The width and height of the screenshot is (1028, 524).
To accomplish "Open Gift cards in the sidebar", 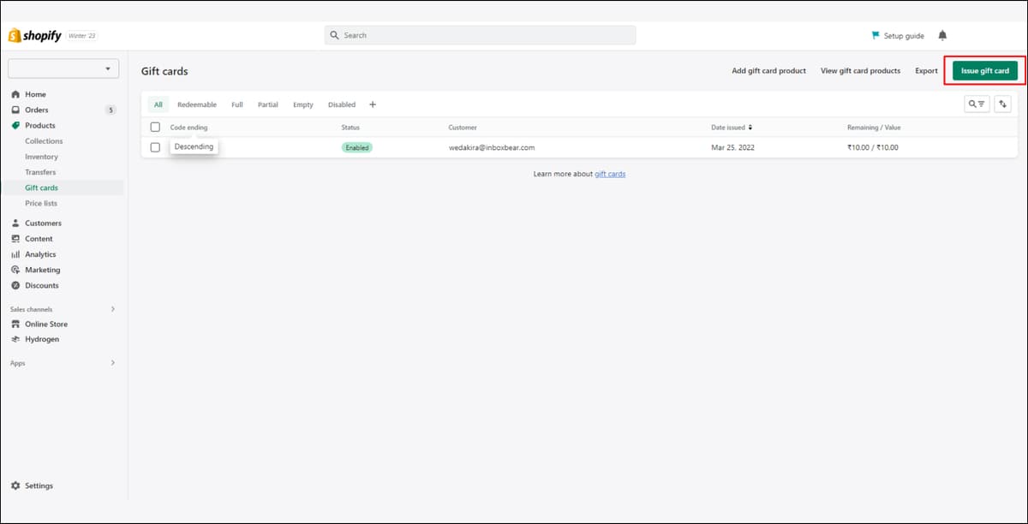I will coord(42,188).
